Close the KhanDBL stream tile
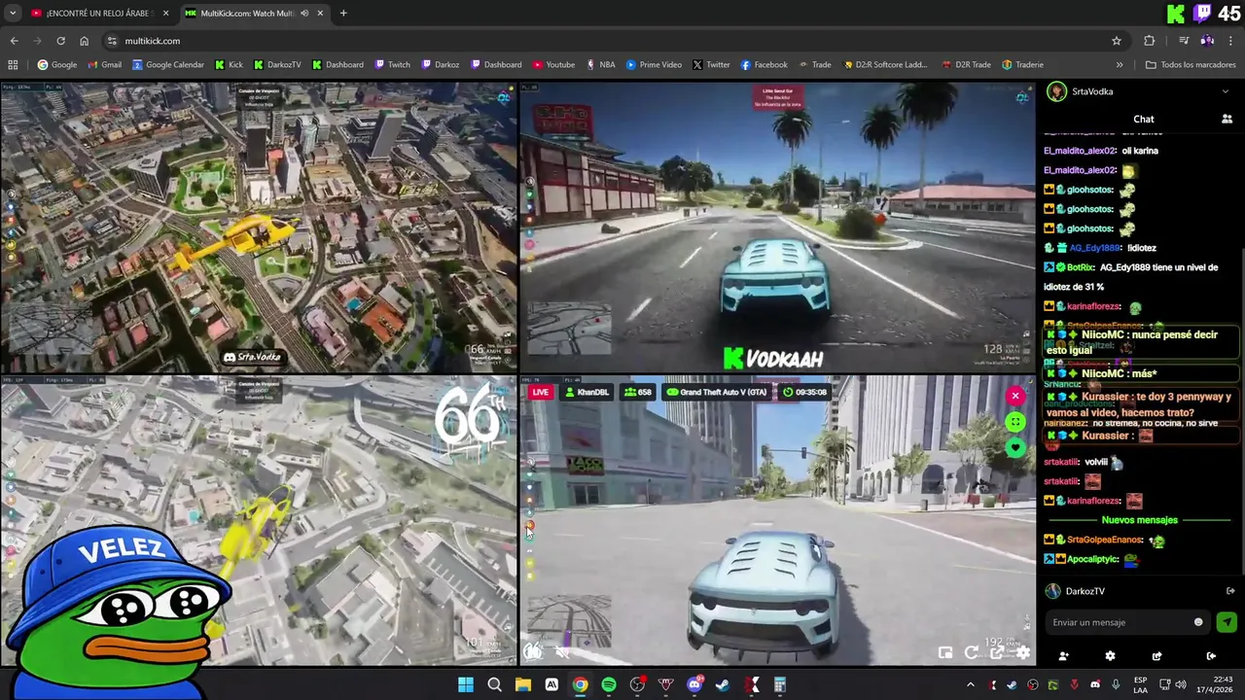 tap(1015, 396)
